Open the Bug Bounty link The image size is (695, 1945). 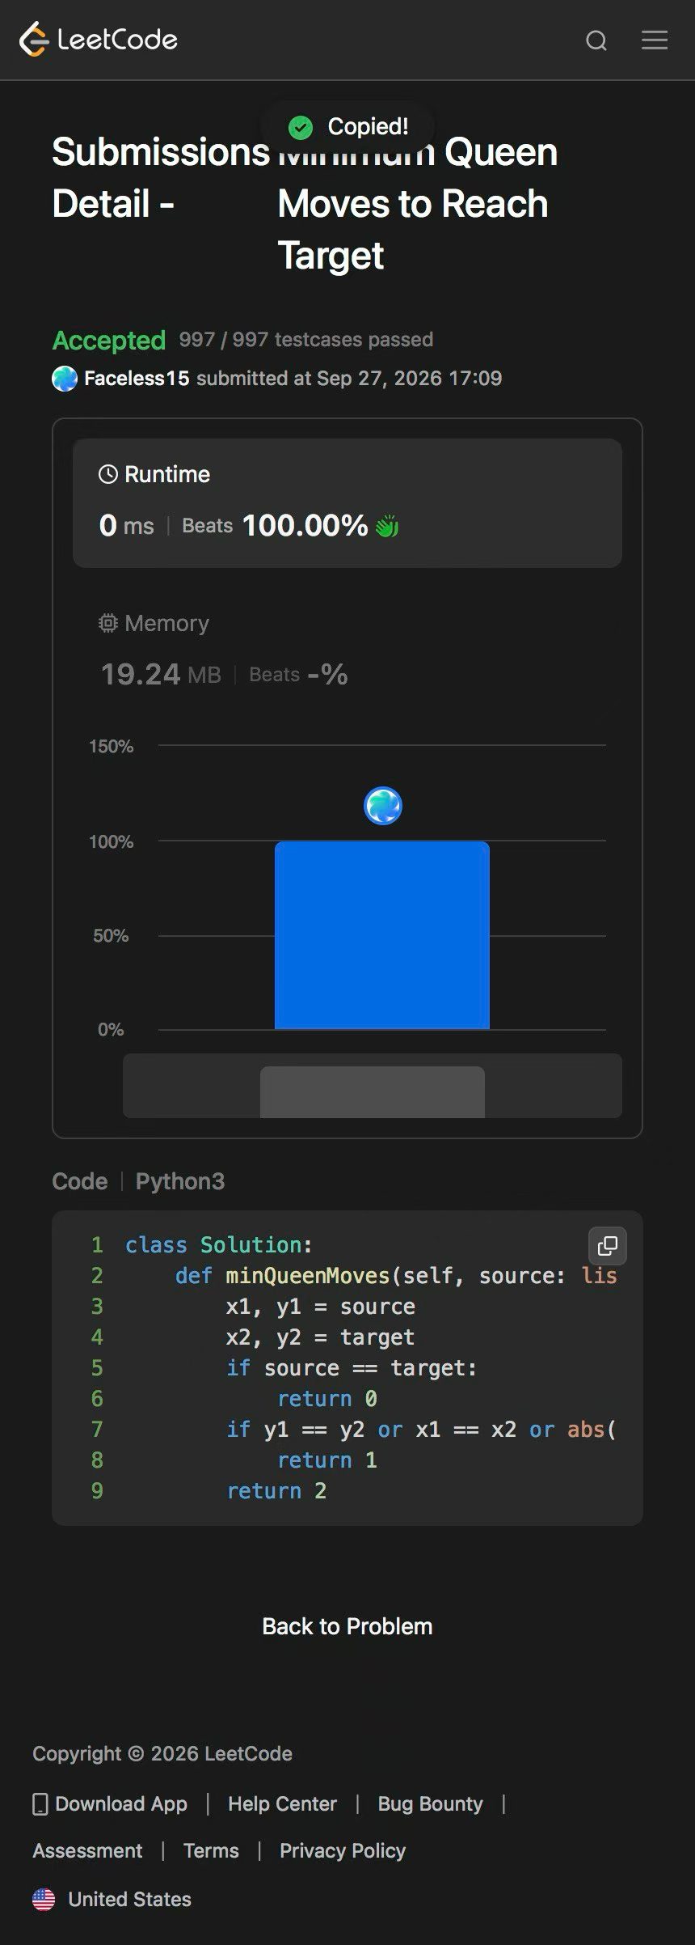coord(430,1803)
